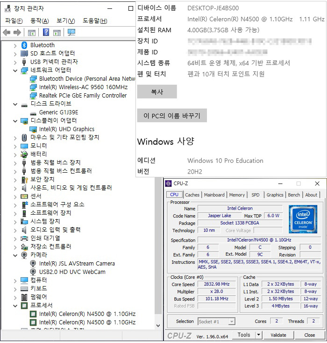Image resolution: width=327 pixels, height=343 pixels.
Task: Click the 센서 sensor icon
Action: pos(24,196)
